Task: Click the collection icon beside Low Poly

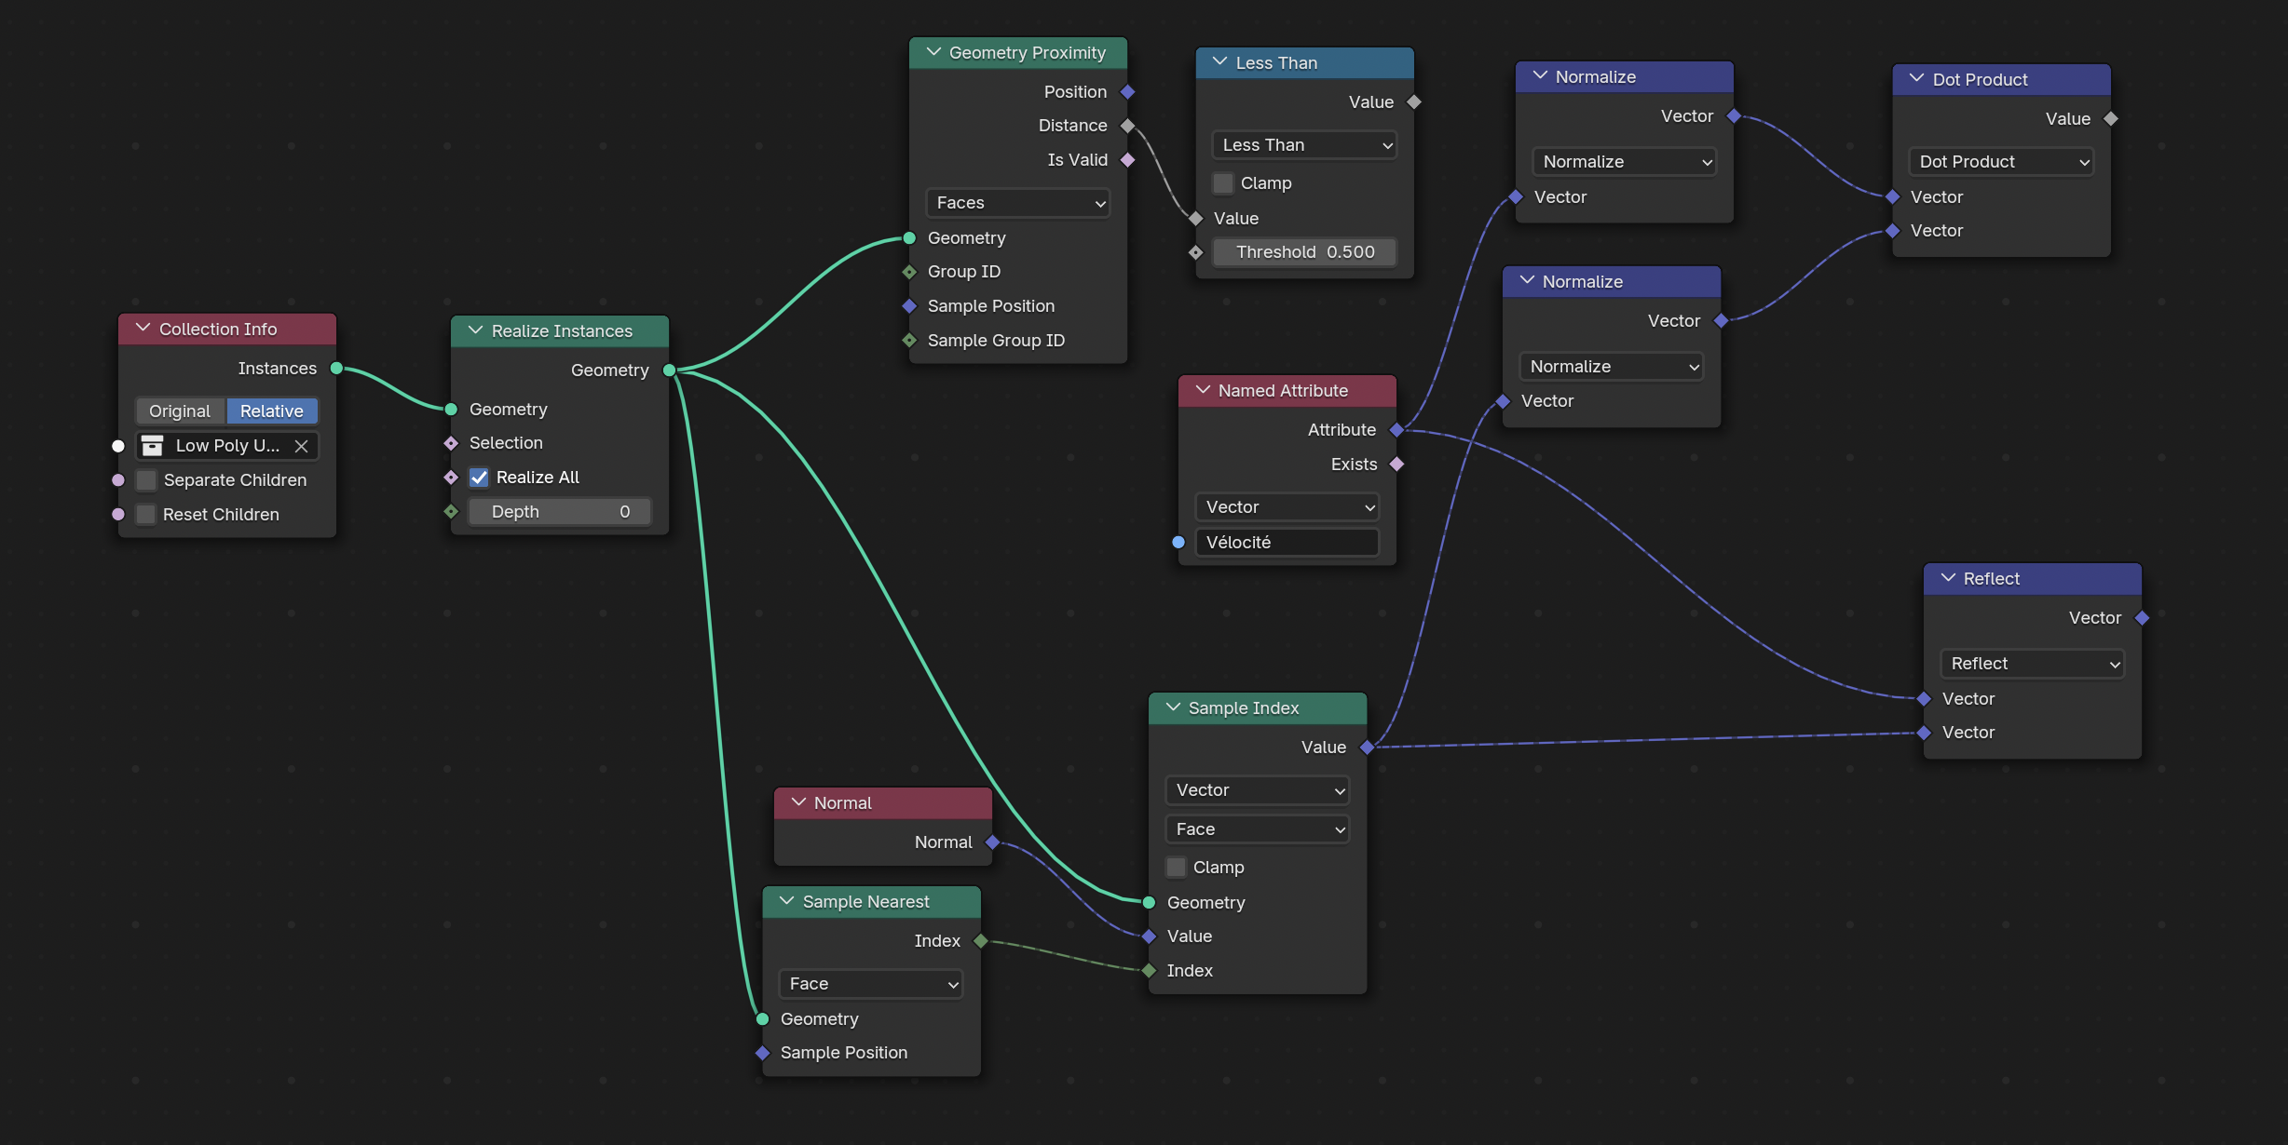Action: (x=153, y=446)
